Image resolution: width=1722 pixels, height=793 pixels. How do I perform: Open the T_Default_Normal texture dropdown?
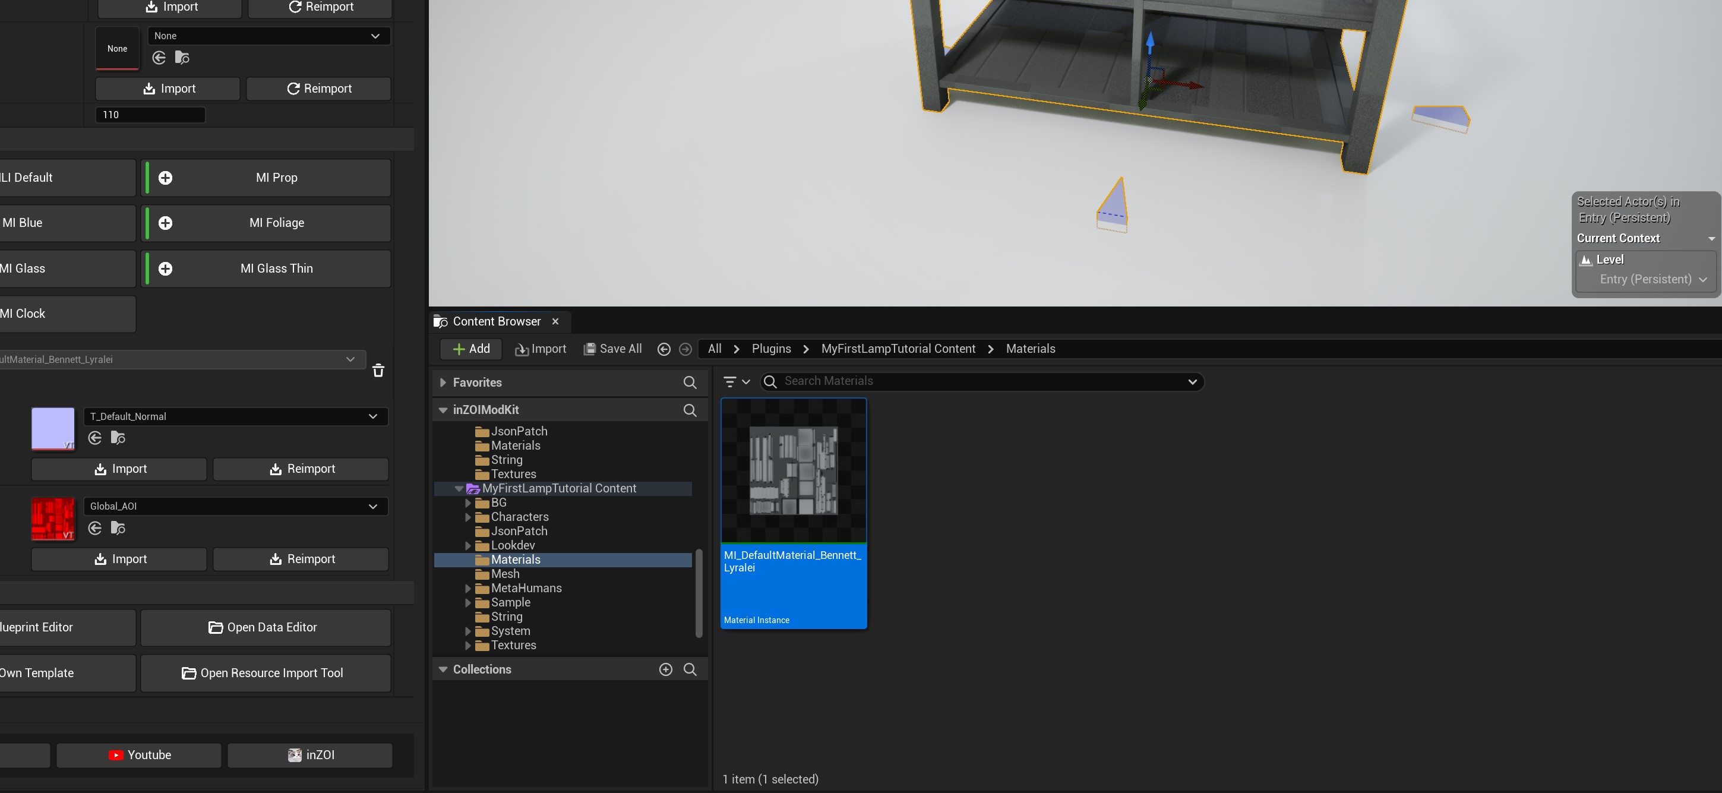point(236,416)
